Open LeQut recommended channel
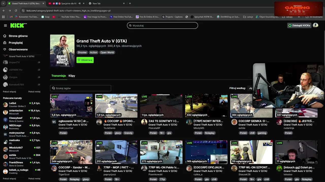Viewport: 325px width, 182px height. (x=22, y=105)
